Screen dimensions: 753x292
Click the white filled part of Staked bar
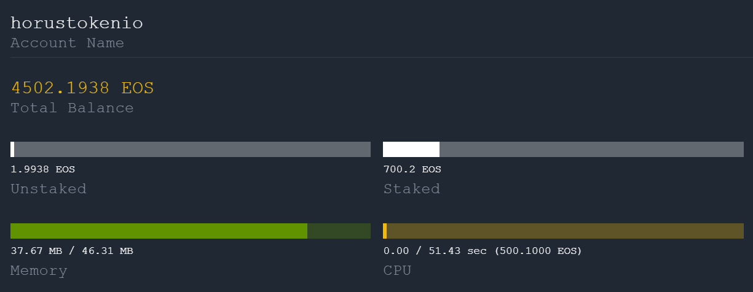[x=411, y=149]
